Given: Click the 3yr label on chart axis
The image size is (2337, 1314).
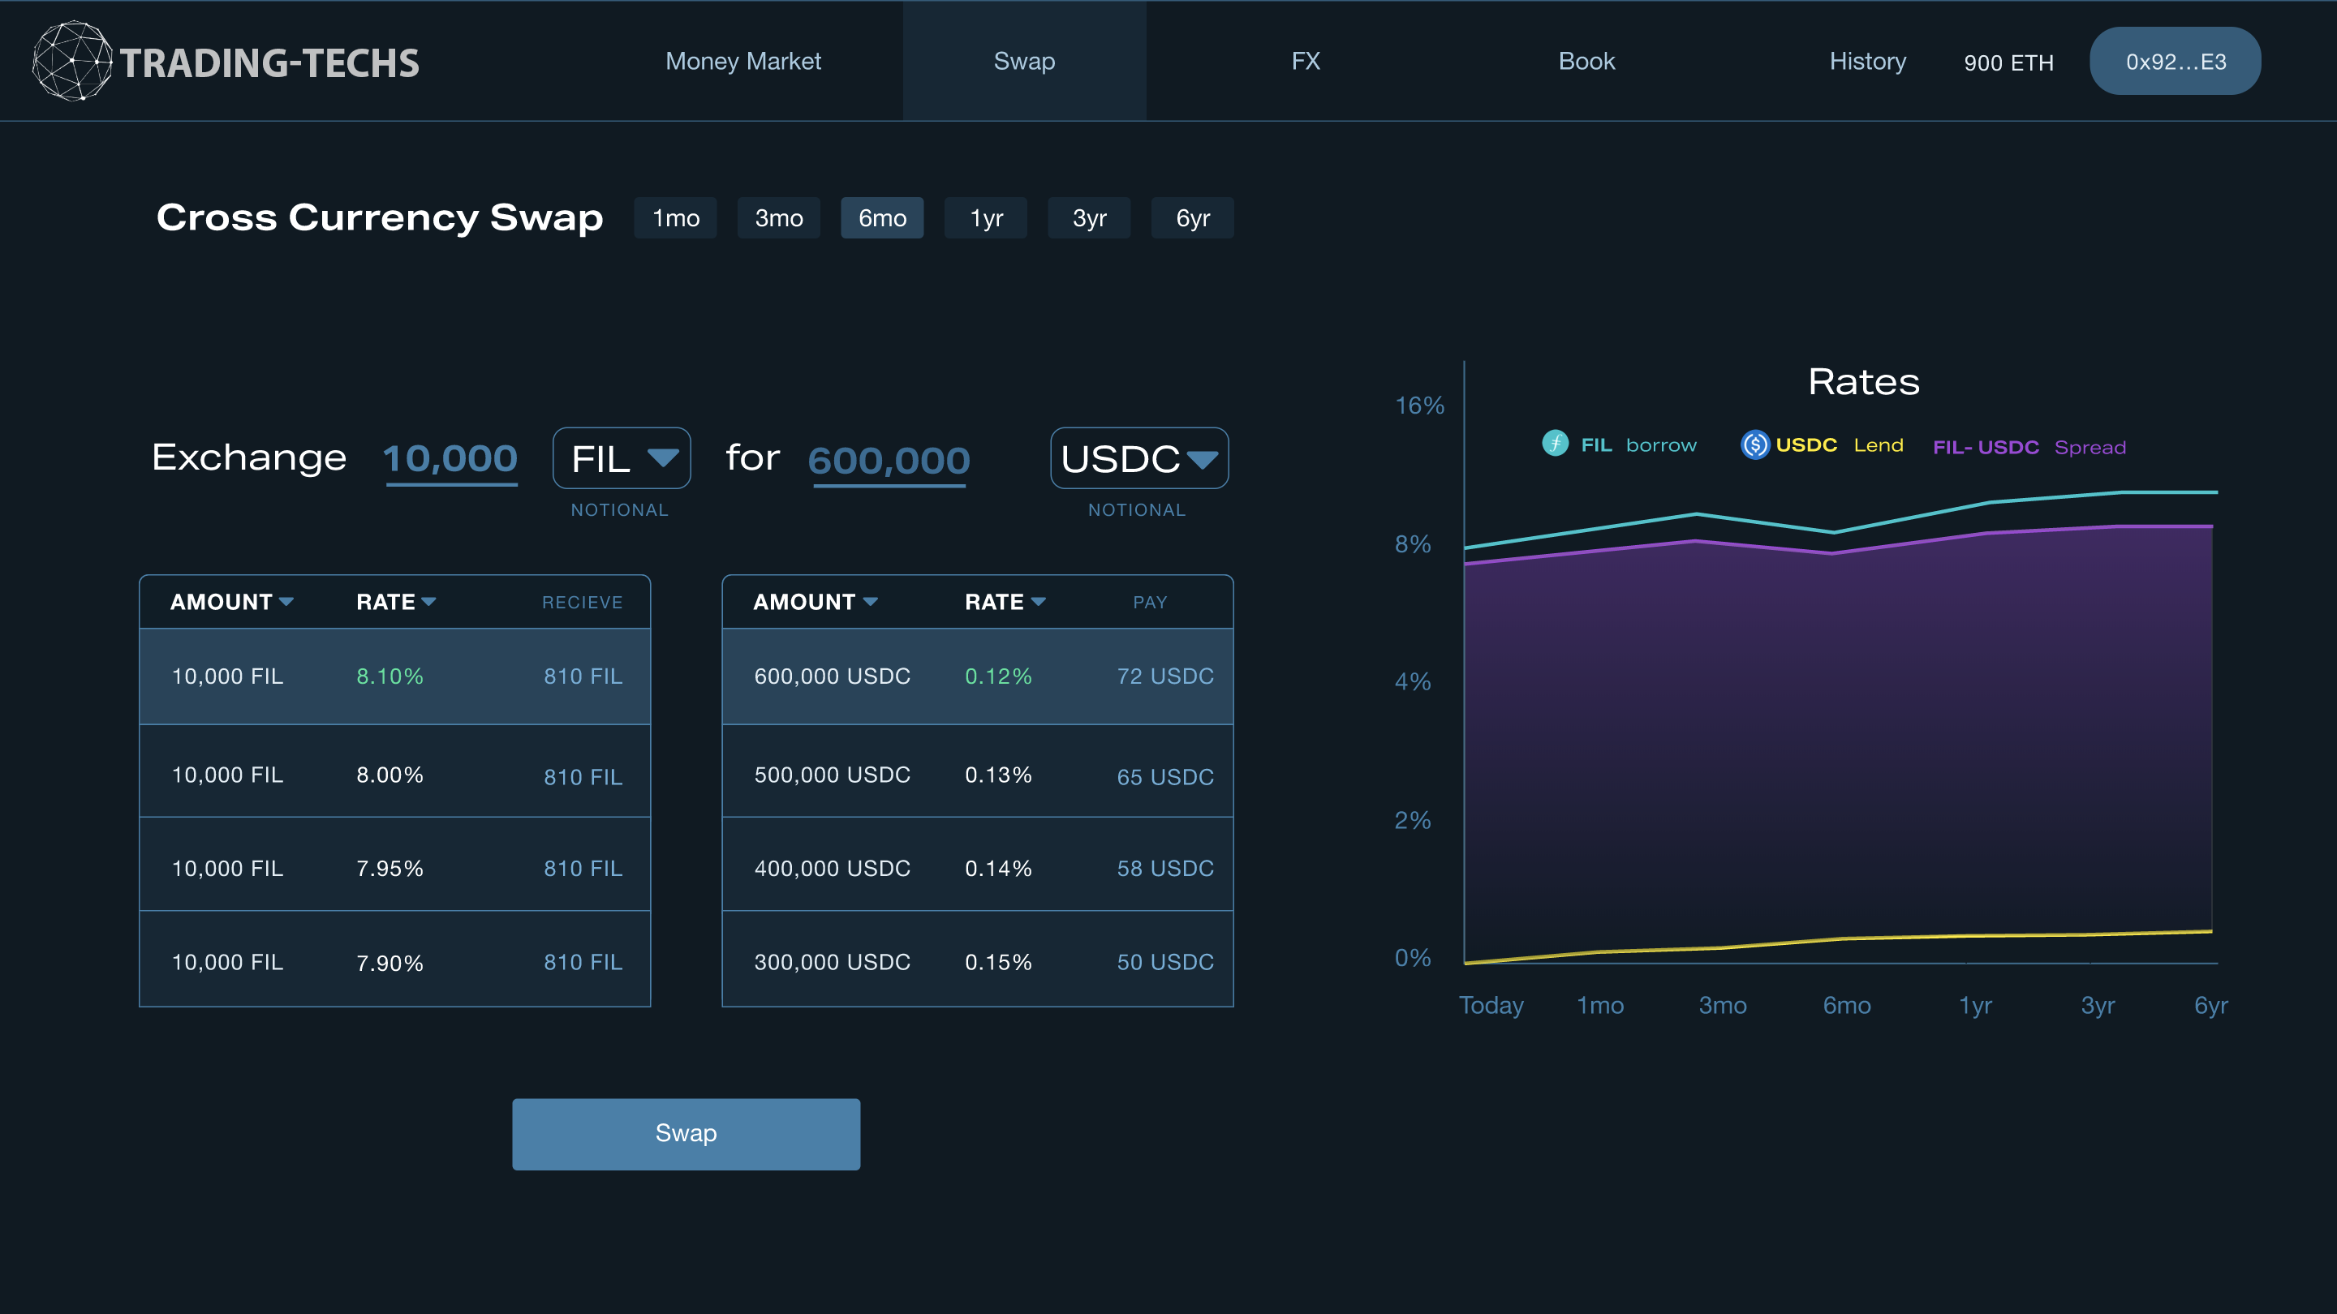Looking at the screenshot, I should click(2098, 1006).
